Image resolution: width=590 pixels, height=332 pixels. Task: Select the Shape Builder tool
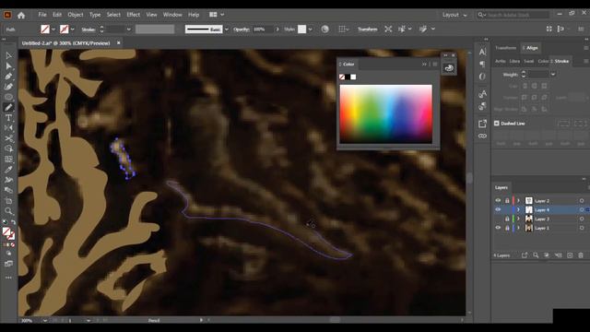[x=8, y=149]
